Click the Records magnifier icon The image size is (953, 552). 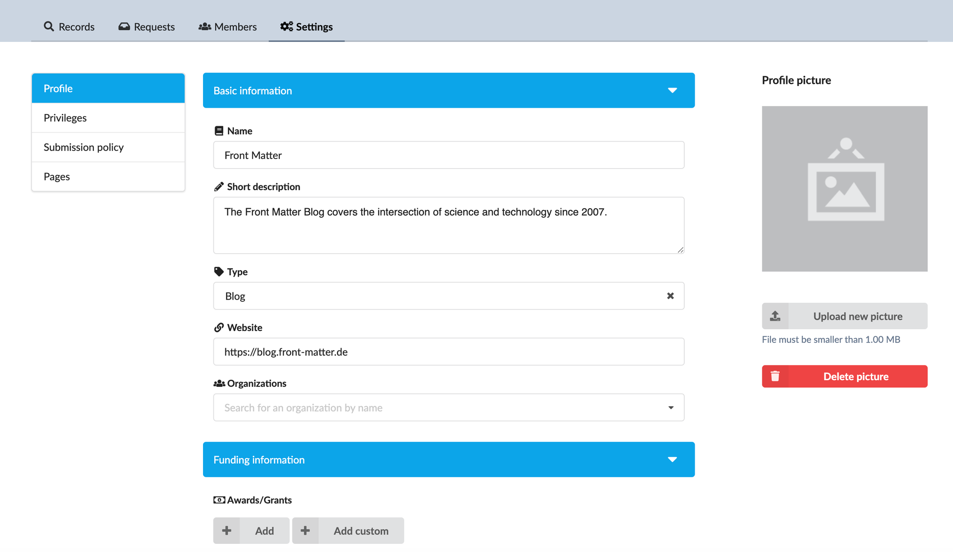49,26
